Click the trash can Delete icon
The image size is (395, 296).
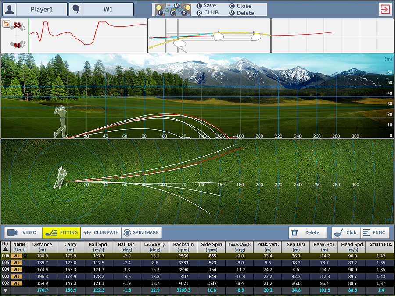click(x=295, y=233)
